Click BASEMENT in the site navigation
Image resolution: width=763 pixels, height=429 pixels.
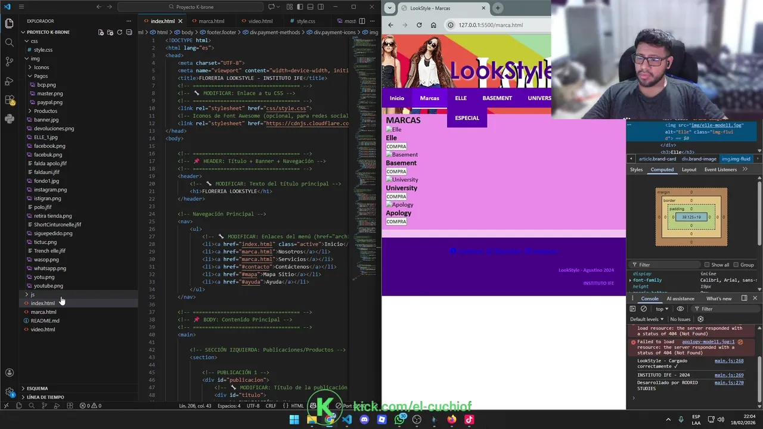coord(497,98)
